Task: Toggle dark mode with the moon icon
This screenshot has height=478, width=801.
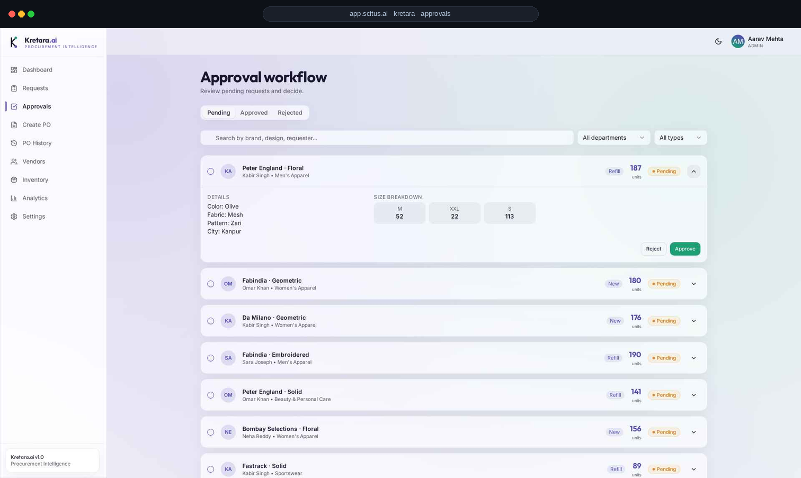Action: 718,41
